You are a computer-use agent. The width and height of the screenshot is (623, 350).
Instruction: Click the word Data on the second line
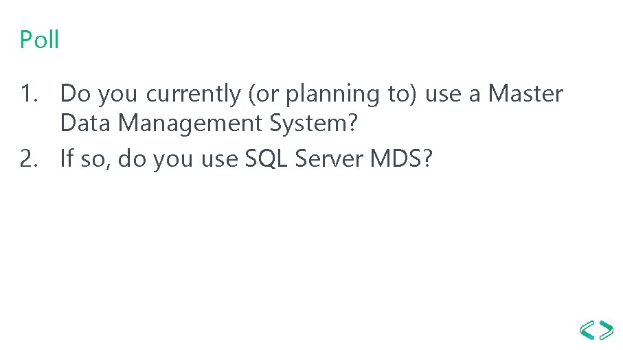(87, 124)
